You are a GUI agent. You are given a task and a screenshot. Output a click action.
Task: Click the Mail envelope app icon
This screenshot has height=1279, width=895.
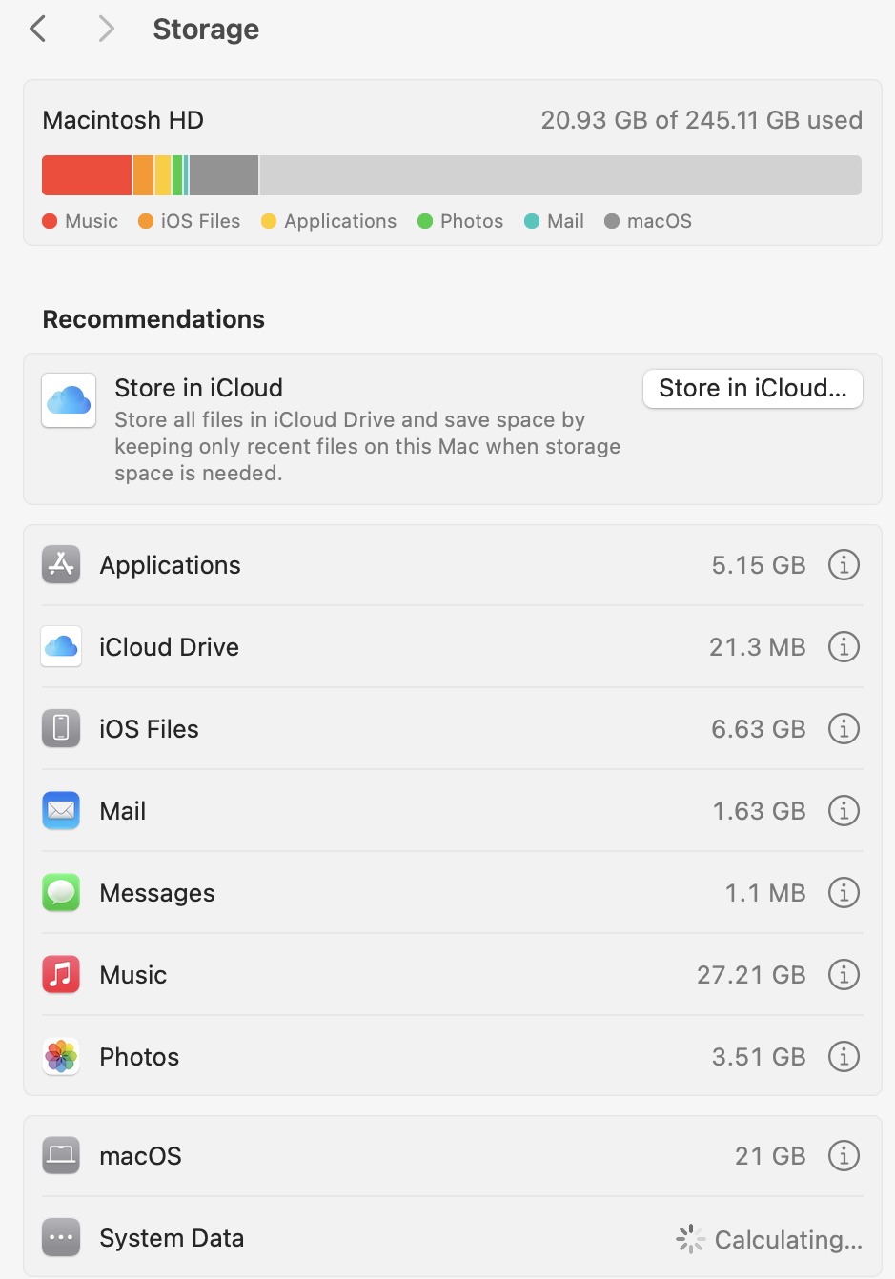click(x=61, y=811)
